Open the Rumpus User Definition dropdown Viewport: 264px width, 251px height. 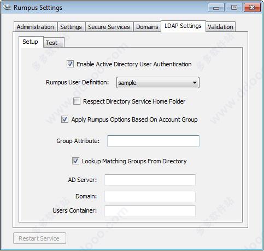click(x=158, y=83)
